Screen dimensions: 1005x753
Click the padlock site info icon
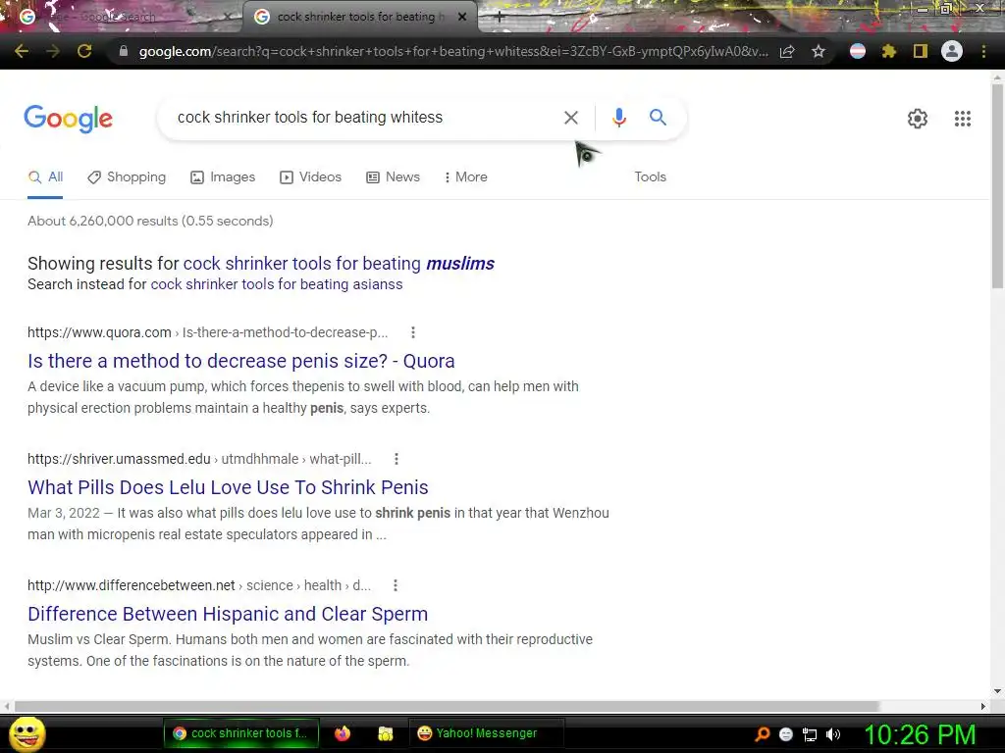[124, 51]
